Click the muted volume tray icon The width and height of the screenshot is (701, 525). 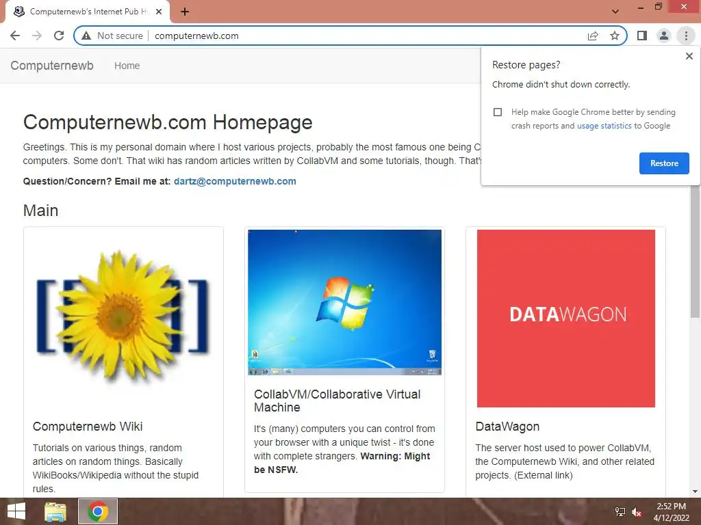click(637, 512)
